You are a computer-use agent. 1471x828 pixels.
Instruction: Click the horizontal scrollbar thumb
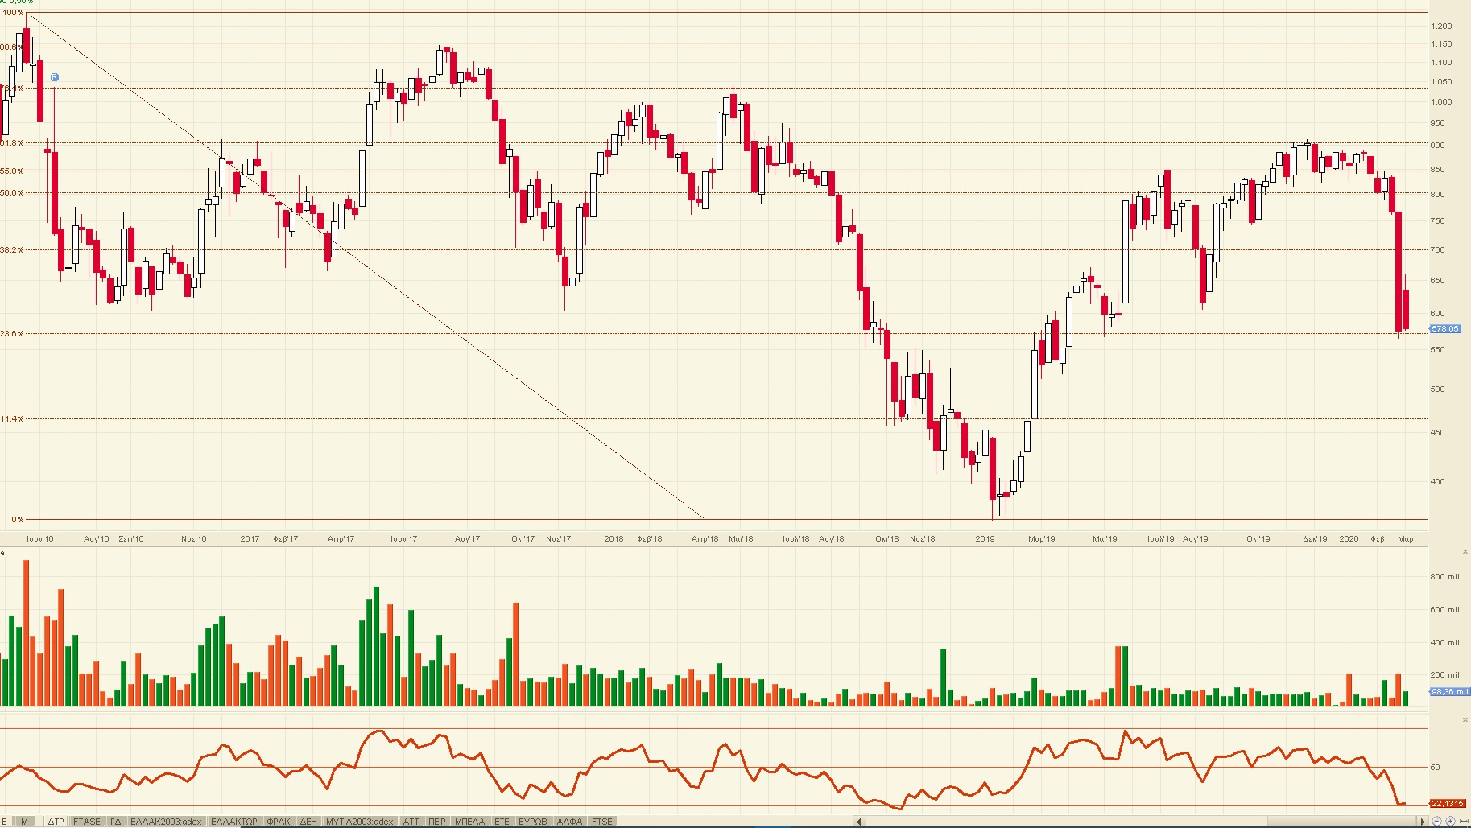coord(1341,822)
